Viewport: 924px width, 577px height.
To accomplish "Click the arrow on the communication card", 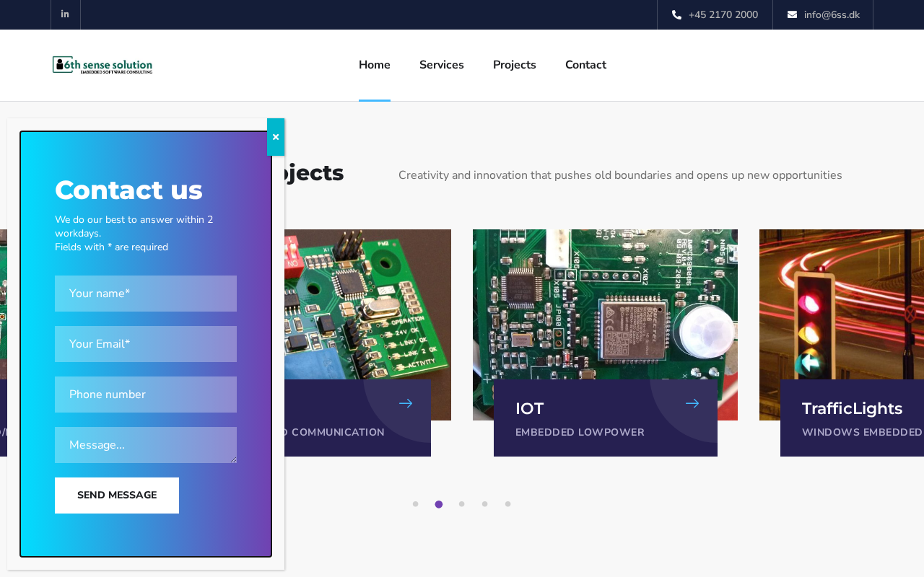I will (x=406, y=403).
